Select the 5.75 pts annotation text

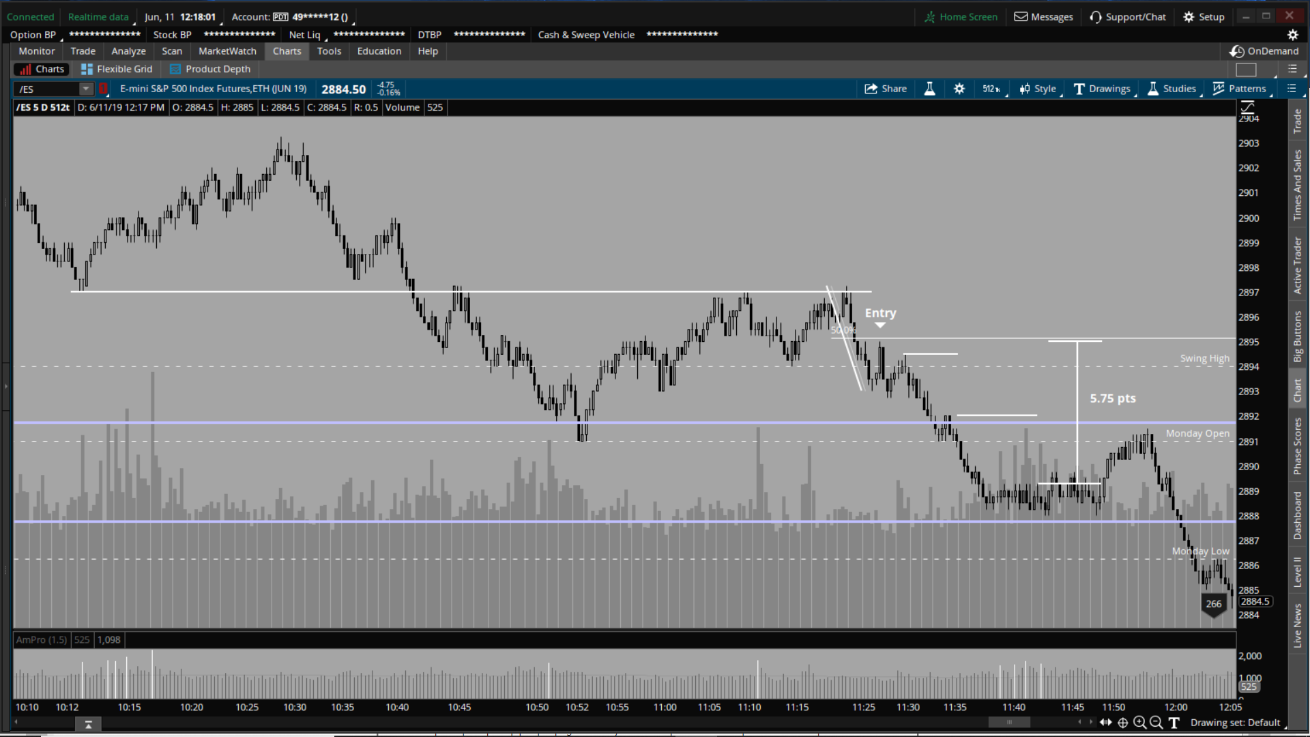pos(1113,399)
